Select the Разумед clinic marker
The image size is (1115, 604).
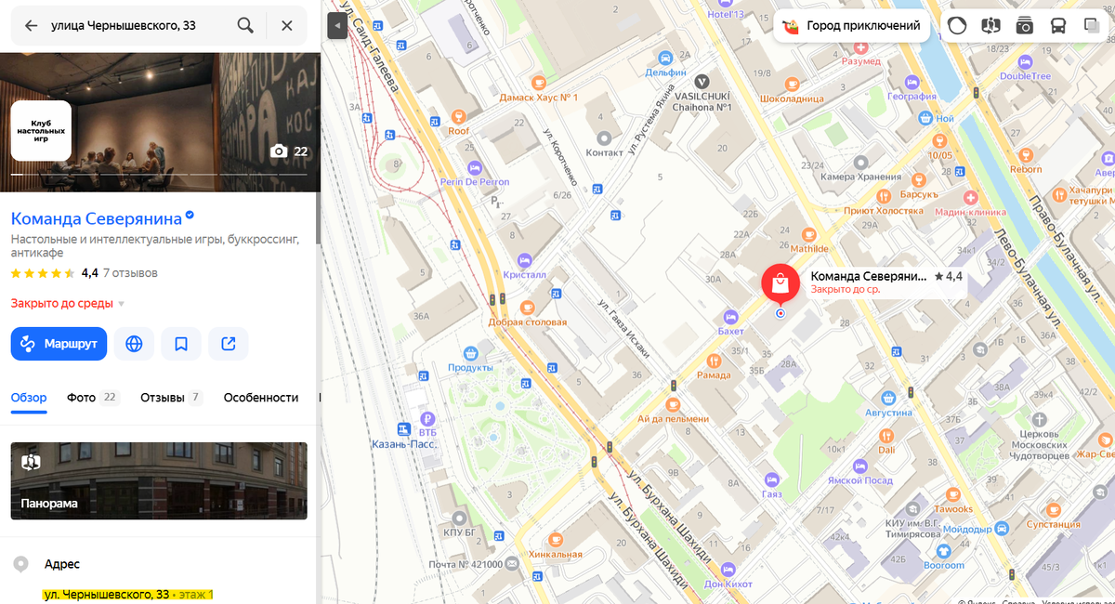pyautogui.click(x=860, y=46)
